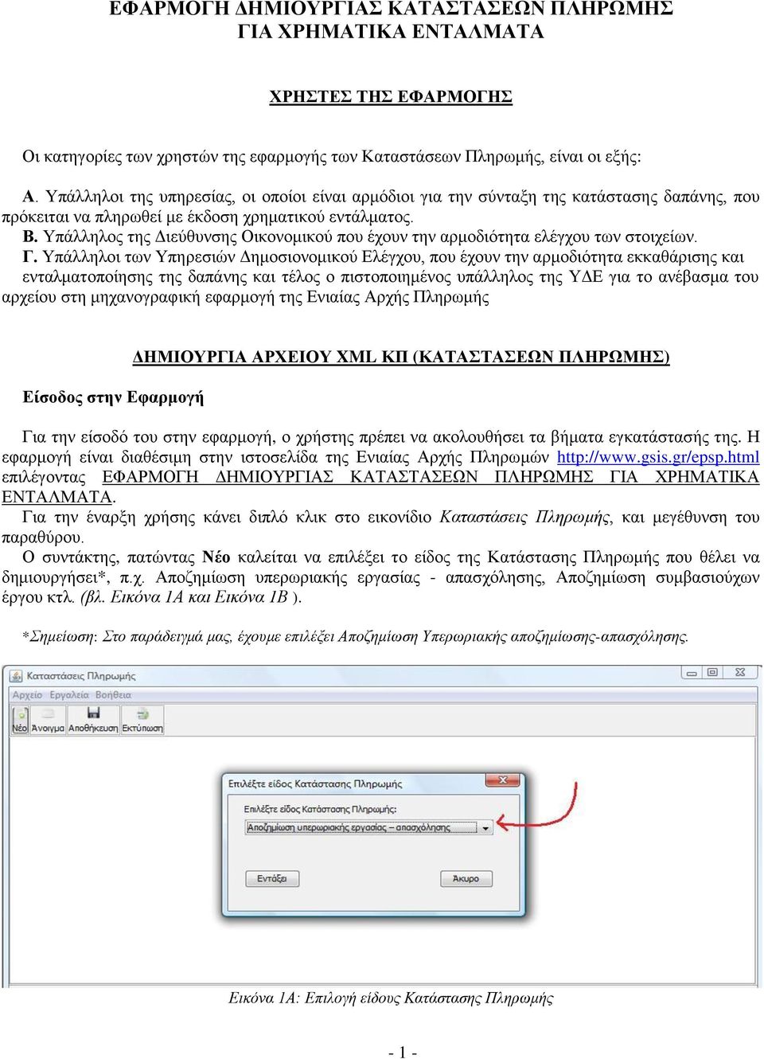The height and width of the screenshot is (1059, 764).
Task: Click the Νέο toolbar icon
Action: pos(19,720)
